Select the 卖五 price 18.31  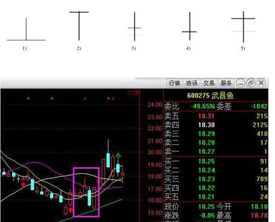tap(206, 116)
